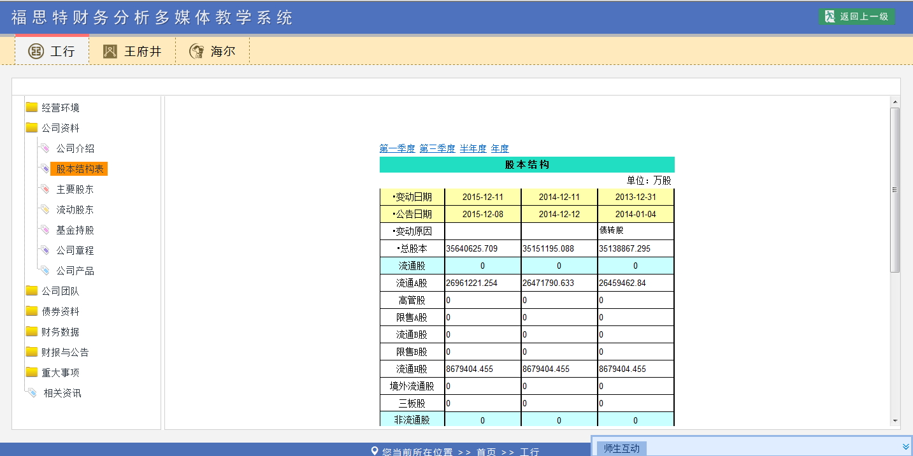
Task: Click the 财务数据 folder icon
Action: [32, 331]
